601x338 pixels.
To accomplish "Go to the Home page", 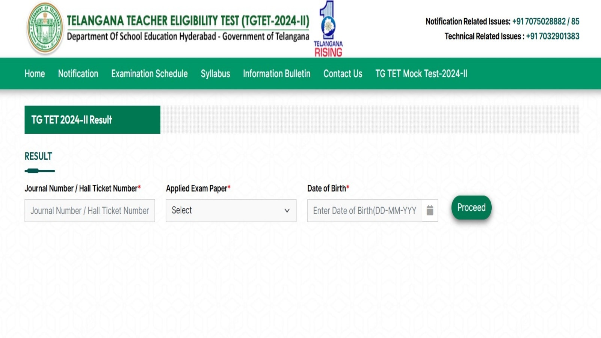I will click(x=35, y=74).
